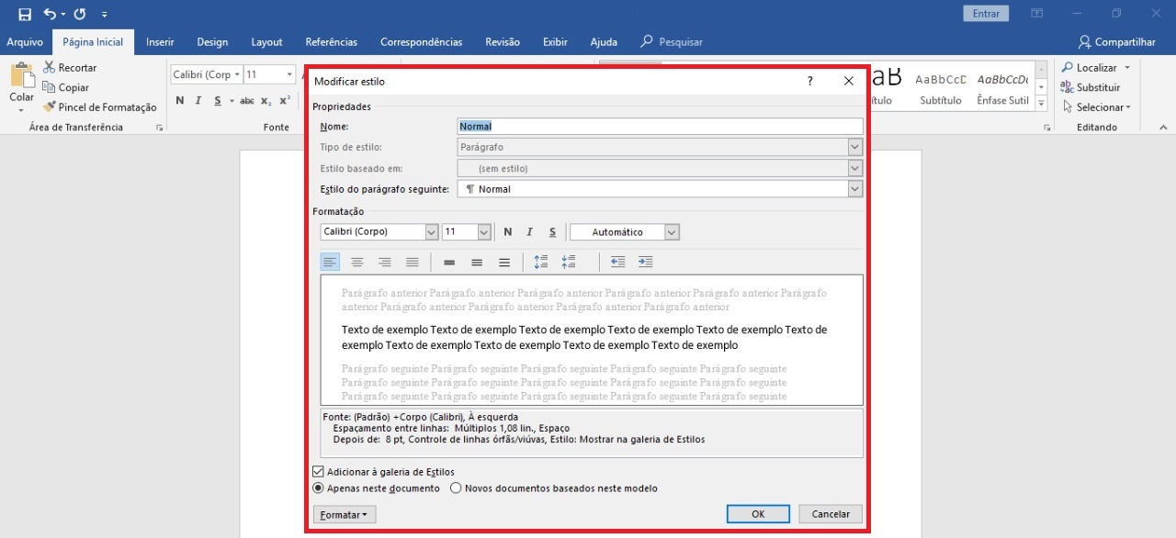This screenshot has height=538, width=1176.
Task: Dismiss the dialog using Cancelar
Action: [830, 513]
